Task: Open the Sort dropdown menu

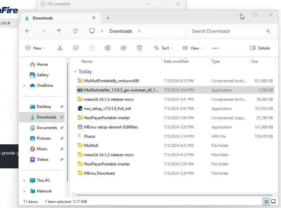Action: (x=163, y=48)
